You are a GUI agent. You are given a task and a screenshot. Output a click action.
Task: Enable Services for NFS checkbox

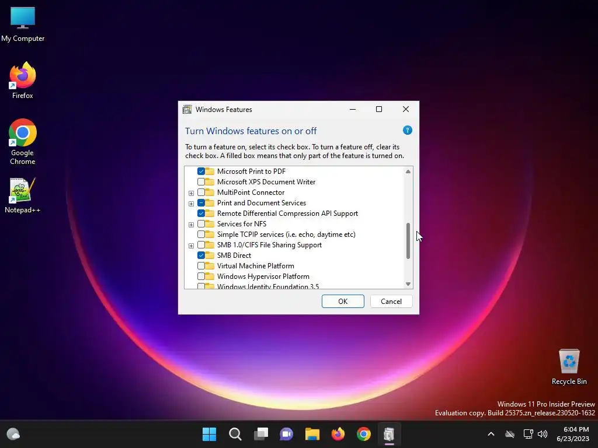(201, 223)
